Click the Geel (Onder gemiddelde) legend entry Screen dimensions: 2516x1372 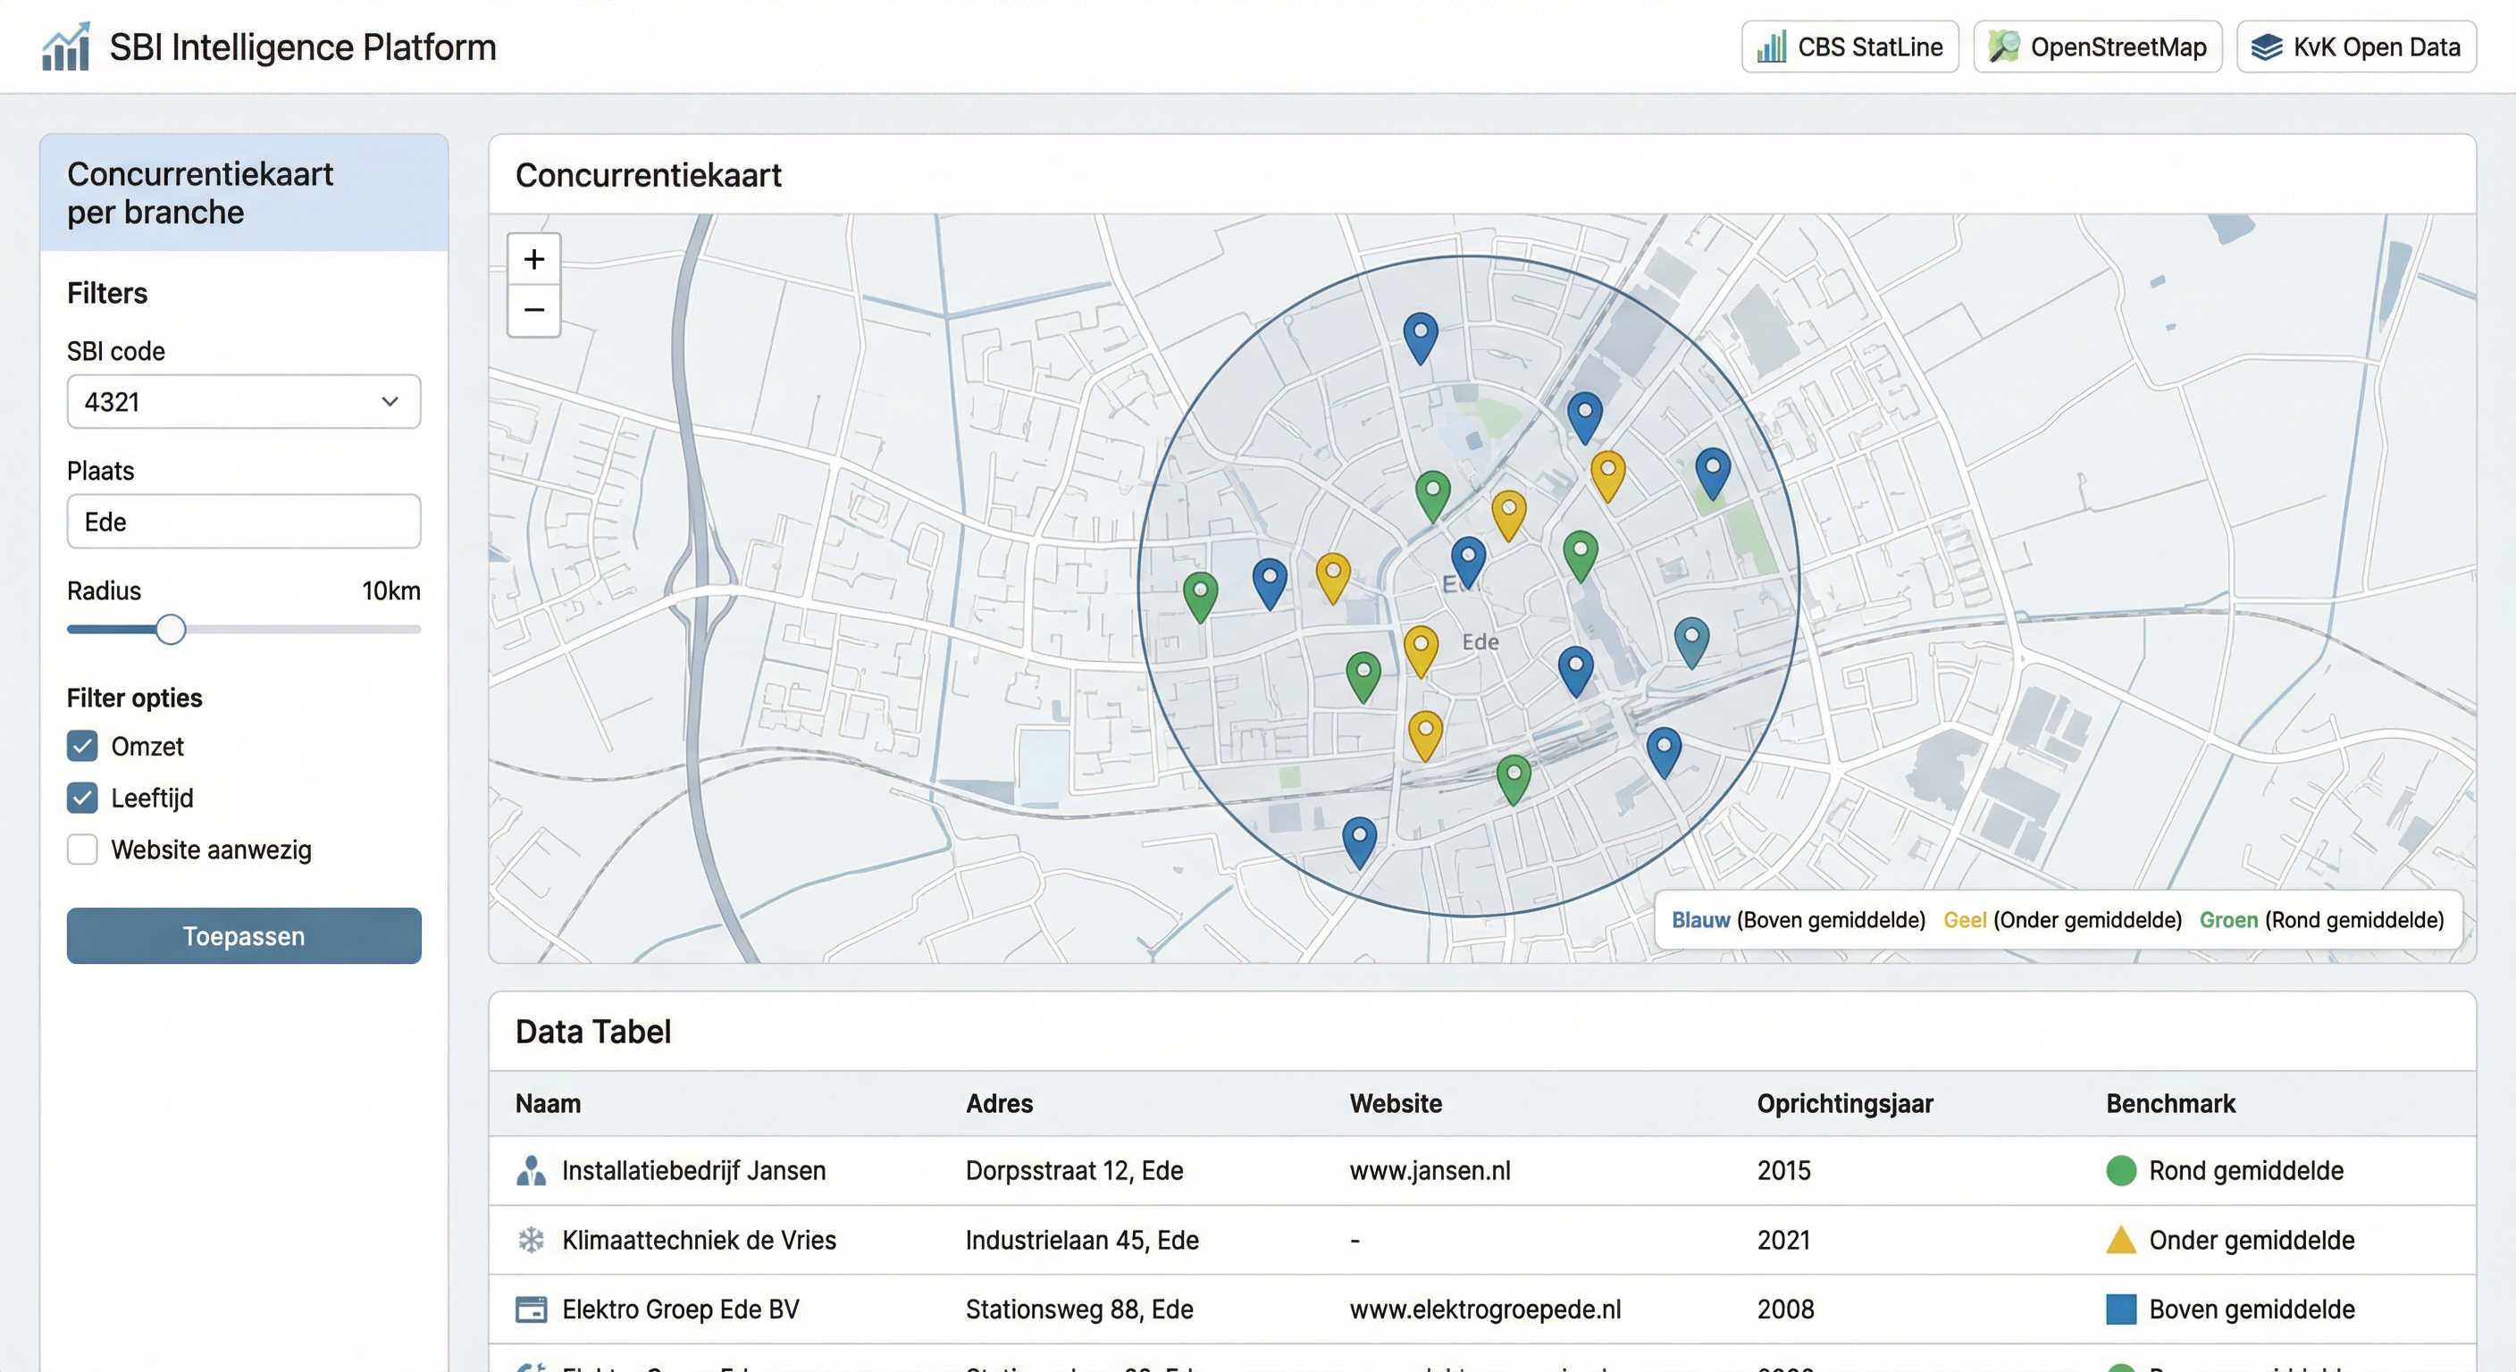pyautogui.click(x=2062, y=920)
